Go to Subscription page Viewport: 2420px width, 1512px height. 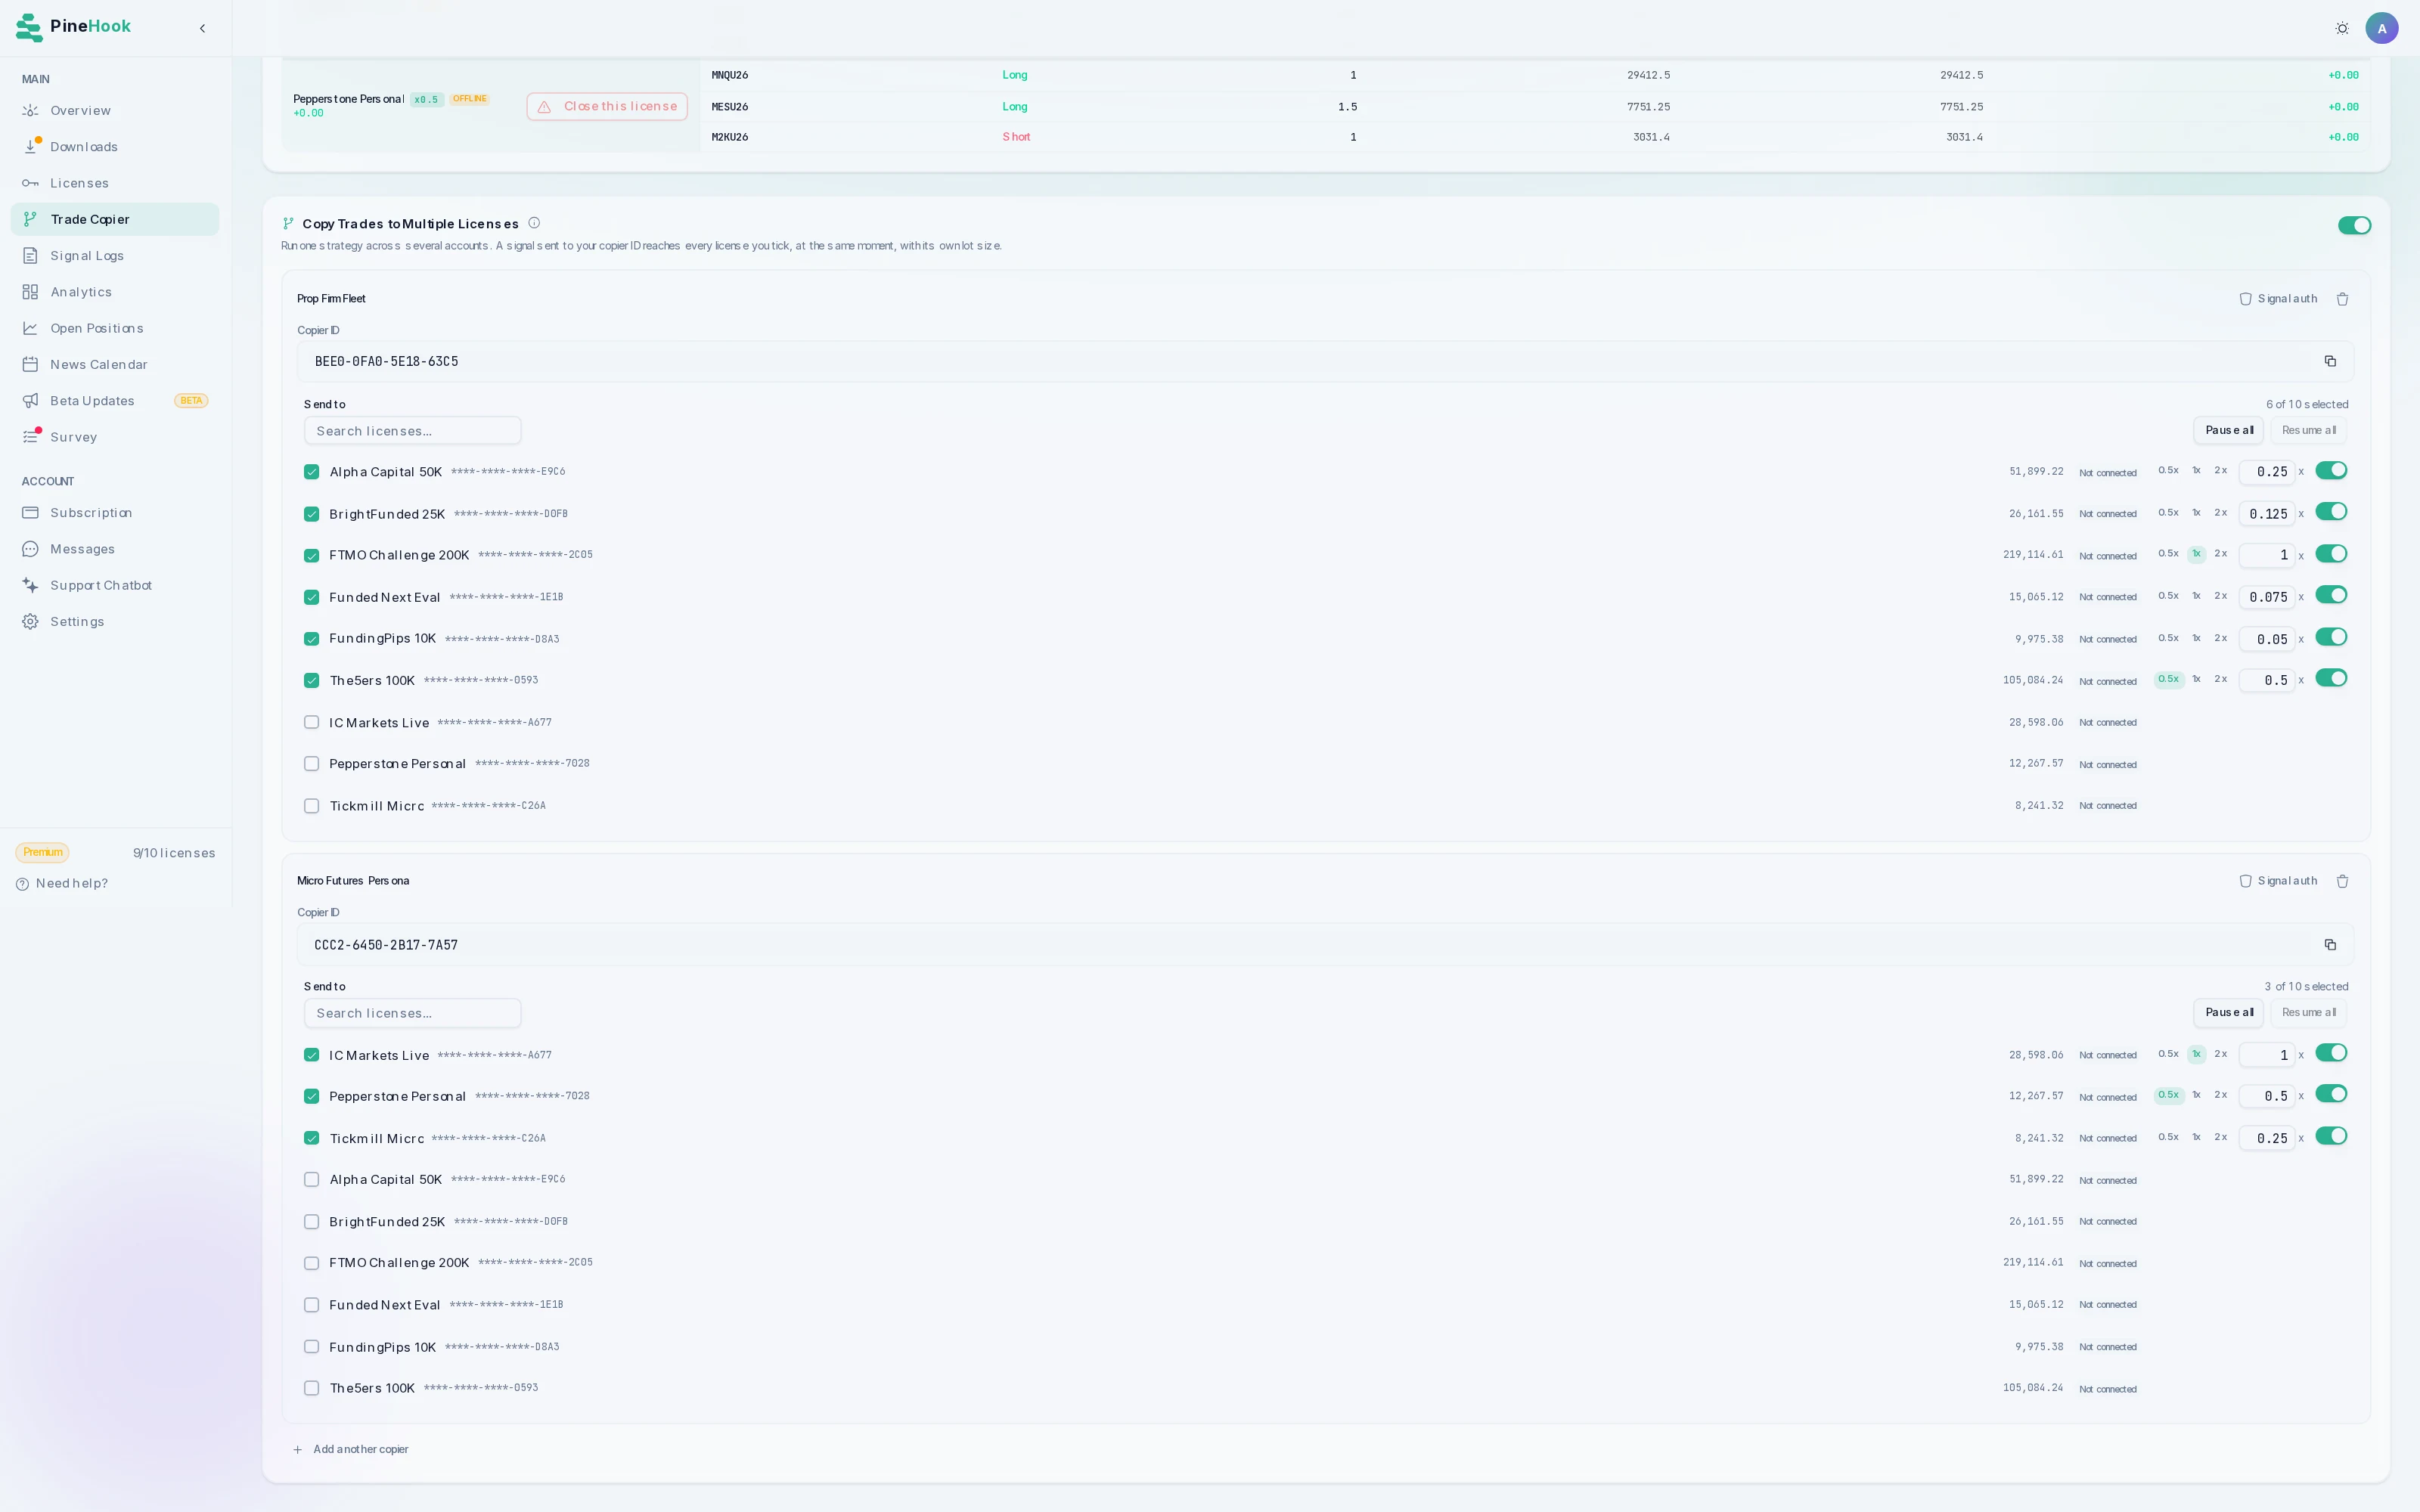click(x=115, y=513)
